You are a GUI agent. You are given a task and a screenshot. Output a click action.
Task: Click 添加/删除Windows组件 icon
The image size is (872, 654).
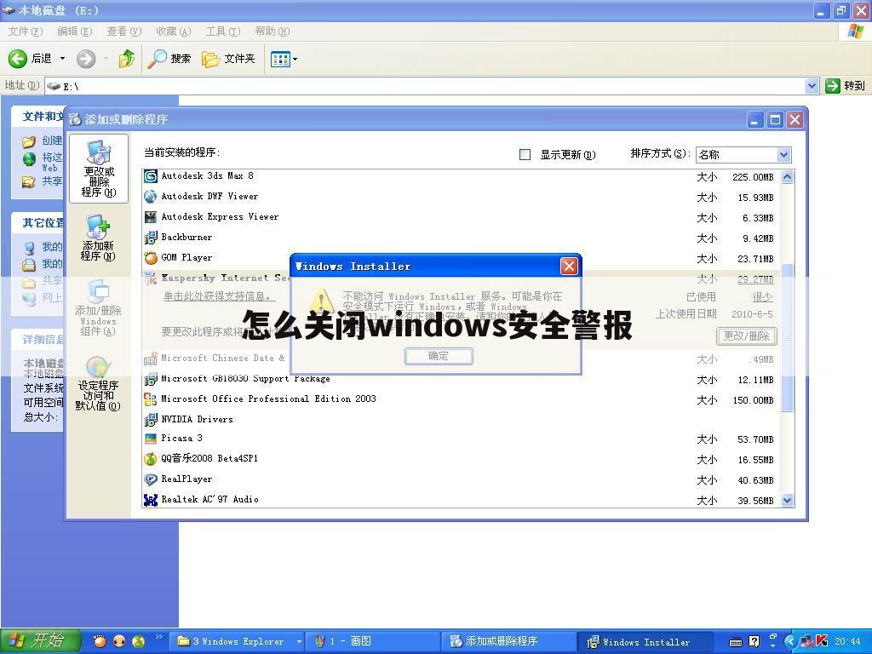(x=98, y=294)
